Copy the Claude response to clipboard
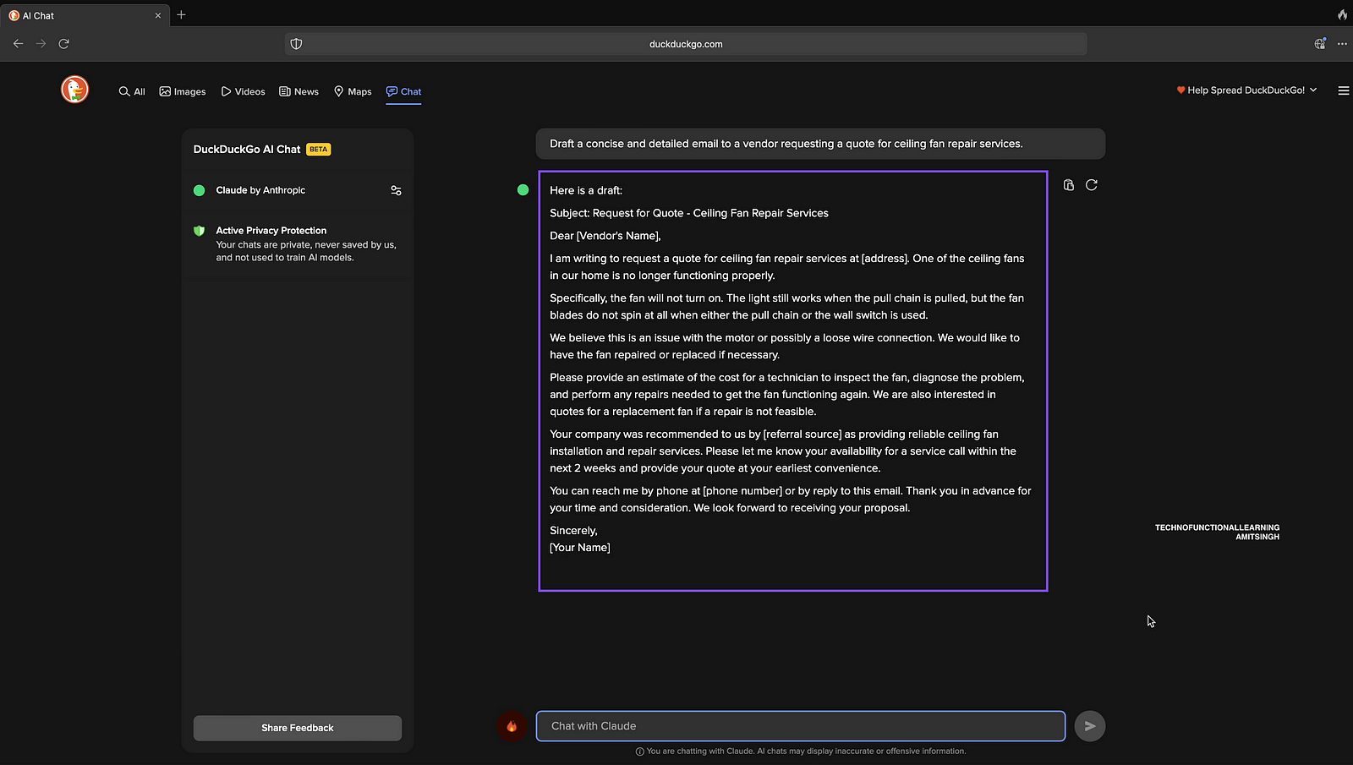The image size is (1353, 765). point(1069,185)
